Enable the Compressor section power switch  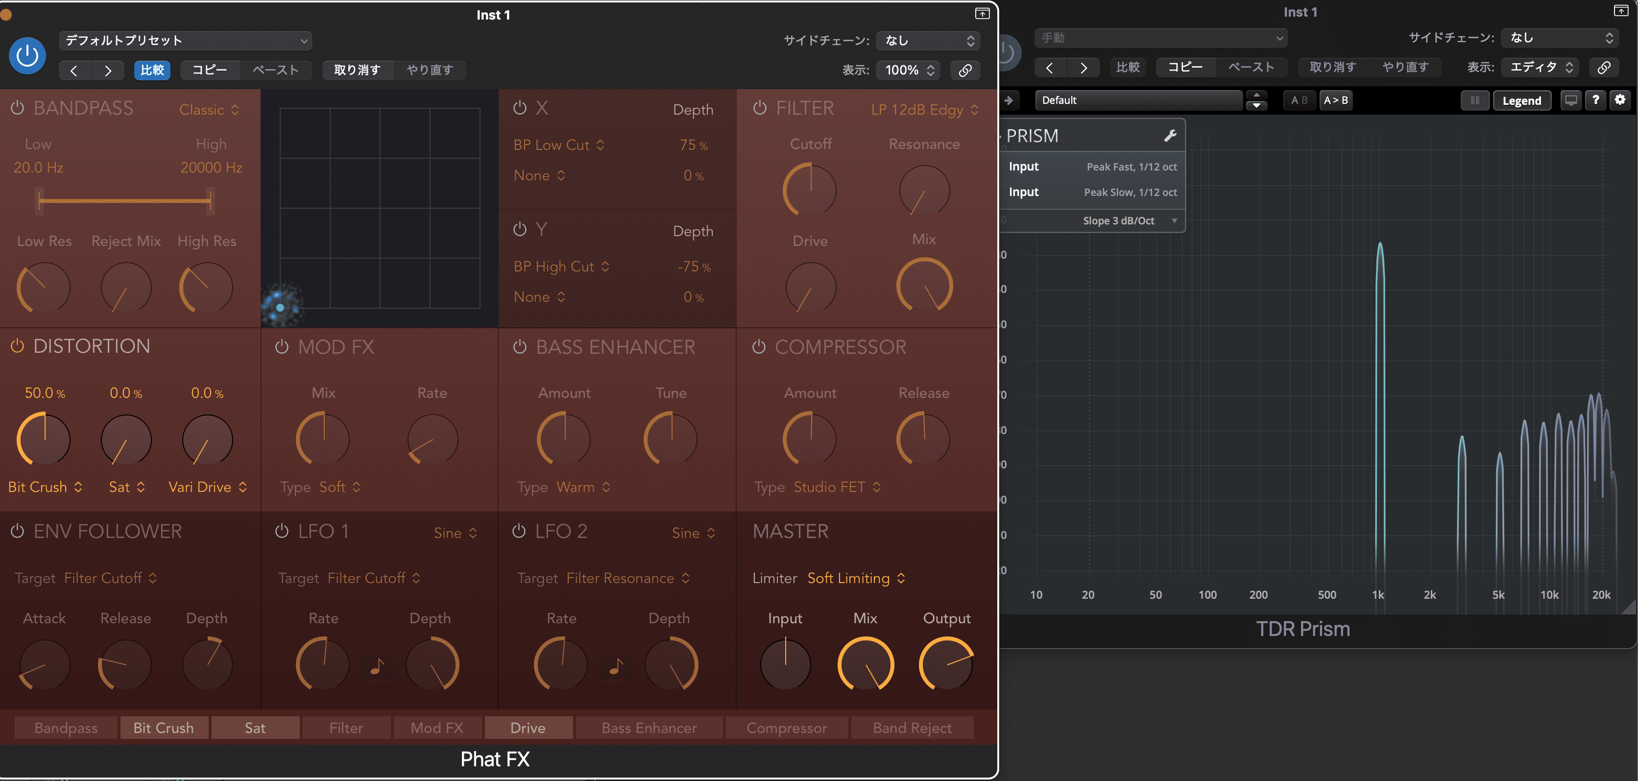[x=759, y=346]
